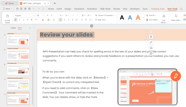This screenshot has height=107, width=186.
Task: Click the slide panel vertical scrollbar
Action: (x=33, y=85)
